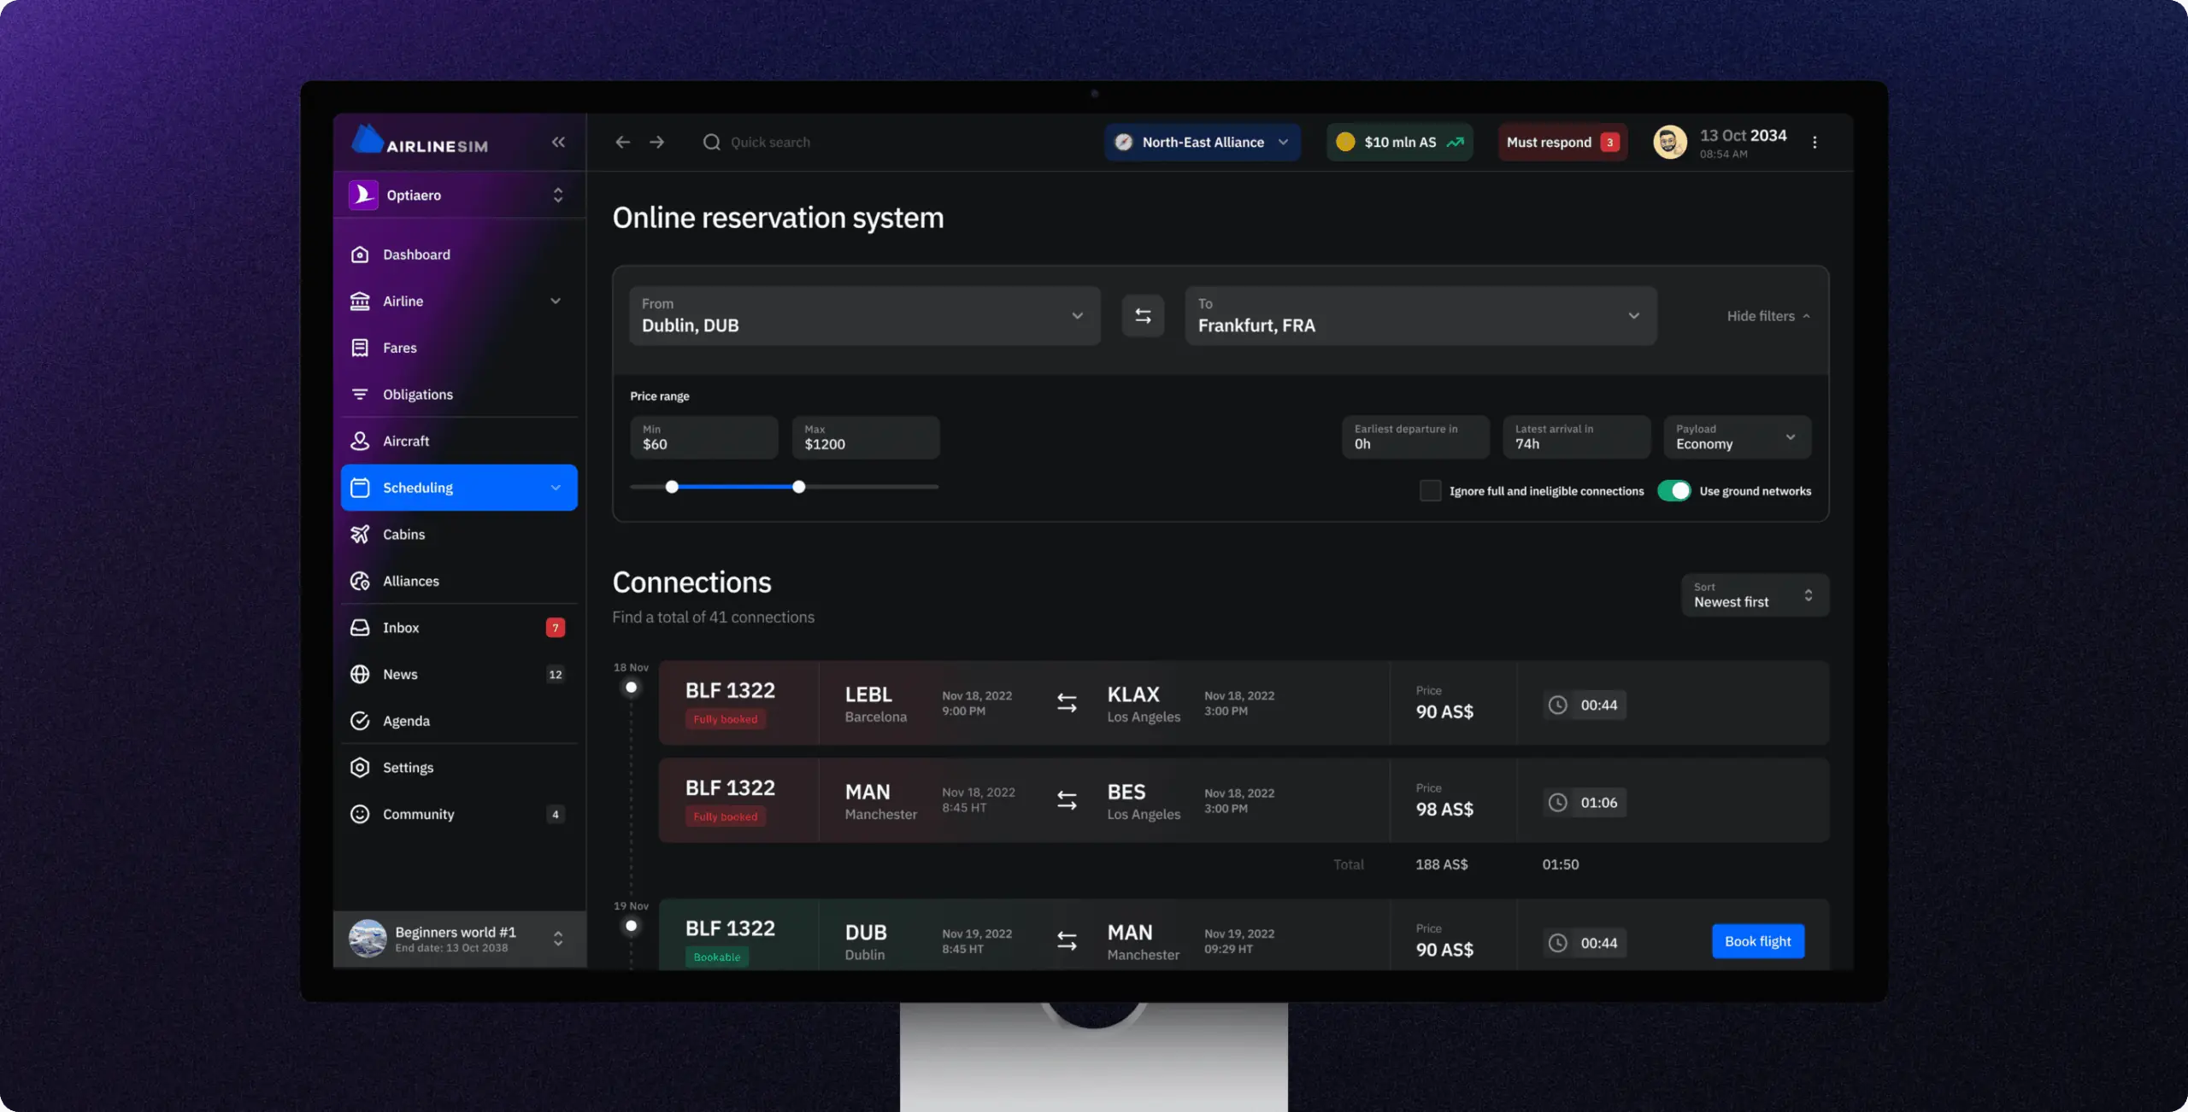Click the Alliances sidebar icon

tap(360, 581)
